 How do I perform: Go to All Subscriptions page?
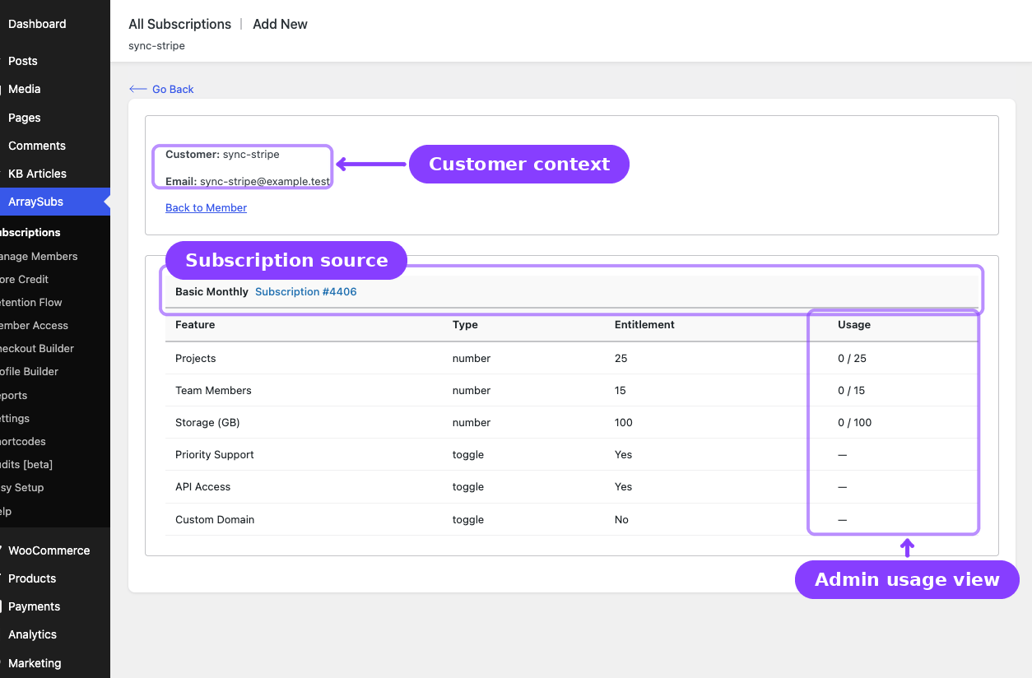tap(179, 24)
